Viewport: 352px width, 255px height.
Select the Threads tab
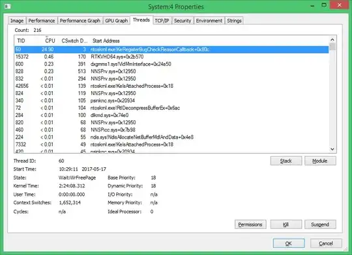pos(141,20)
